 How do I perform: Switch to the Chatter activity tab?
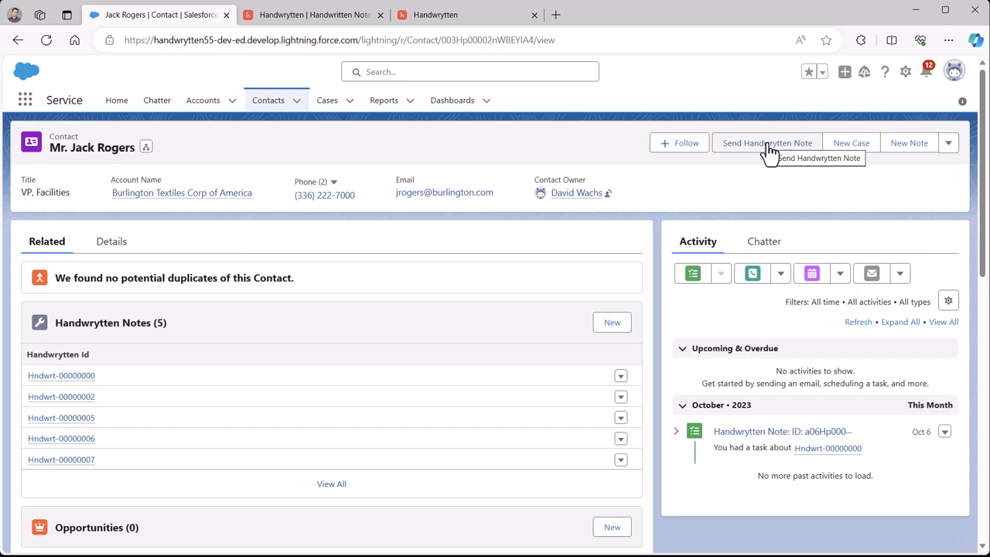(763, 241)
